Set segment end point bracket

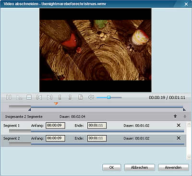click(70, 97)
